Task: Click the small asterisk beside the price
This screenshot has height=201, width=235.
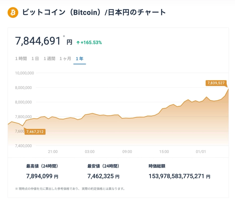Action: 64,36
